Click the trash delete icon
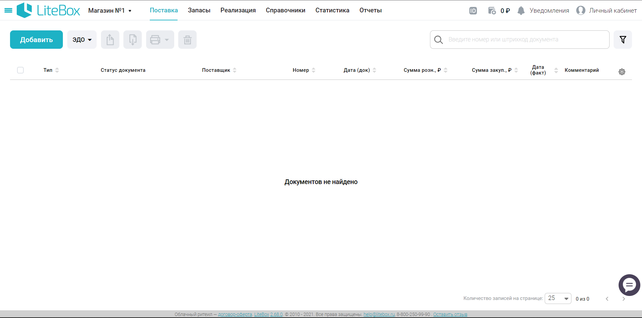This screenshot has width=642, height=318. coord(187,40)
